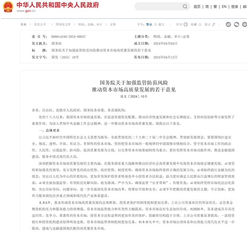Switch to simplified Chinese (简)
The width and height of the screenshot is (248, 233).
click(207, 7)
